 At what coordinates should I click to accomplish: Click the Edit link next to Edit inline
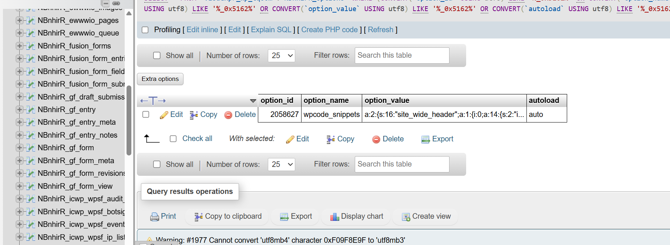235,30
